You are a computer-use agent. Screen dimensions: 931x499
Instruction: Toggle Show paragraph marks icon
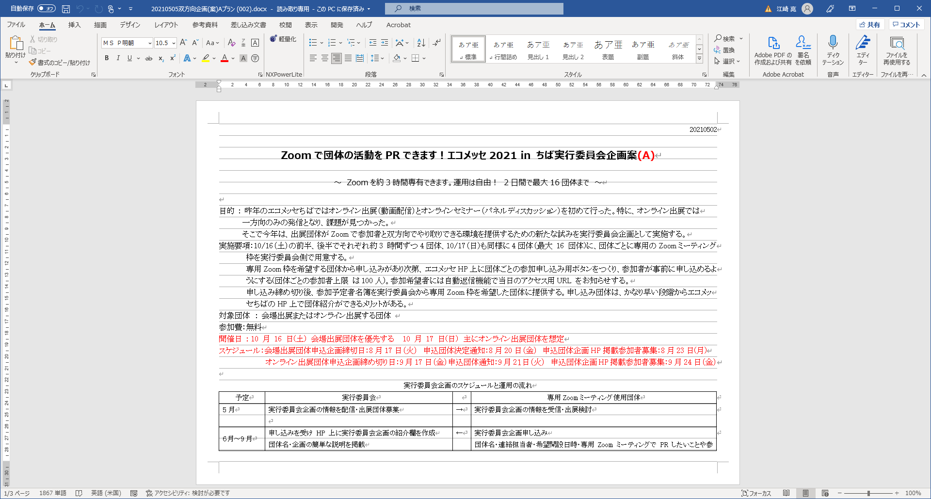point(437,43)
